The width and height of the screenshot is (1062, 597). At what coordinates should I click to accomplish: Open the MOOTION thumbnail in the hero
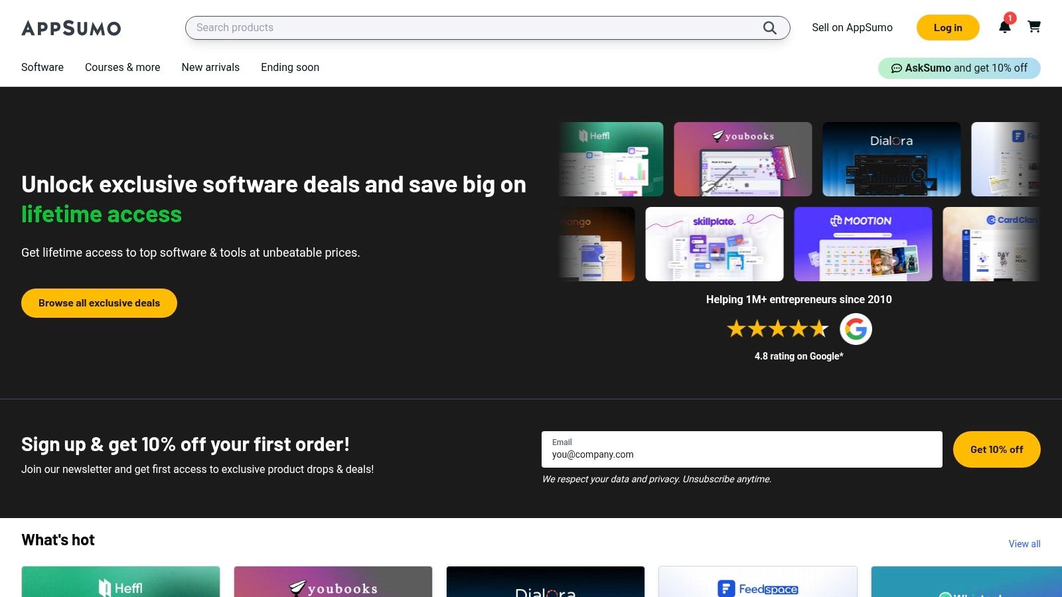(863, 244)
